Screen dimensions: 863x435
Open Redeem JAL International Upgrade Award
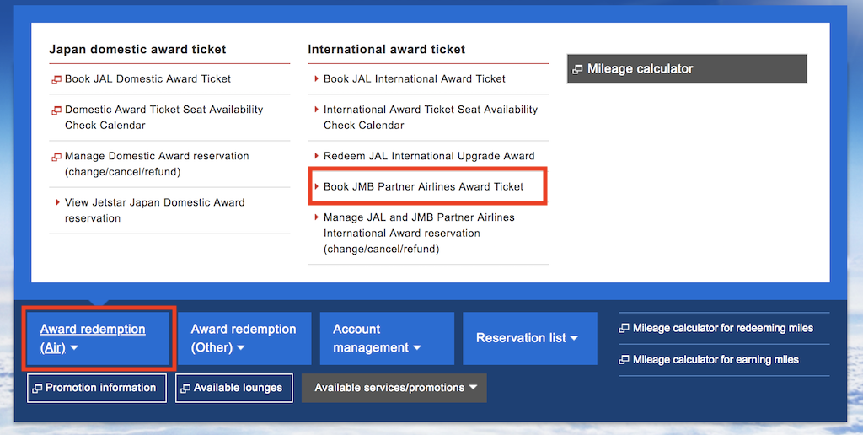click(x=429, y=156)
